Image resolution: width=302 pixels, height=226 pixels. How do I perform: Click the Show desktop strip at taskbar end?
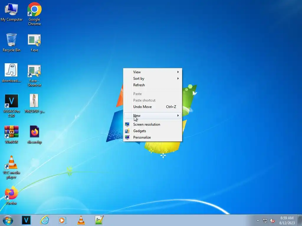click(300, 220)
